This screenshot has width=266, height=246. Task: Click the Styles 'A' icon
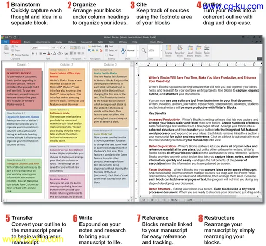click(123, 51)
